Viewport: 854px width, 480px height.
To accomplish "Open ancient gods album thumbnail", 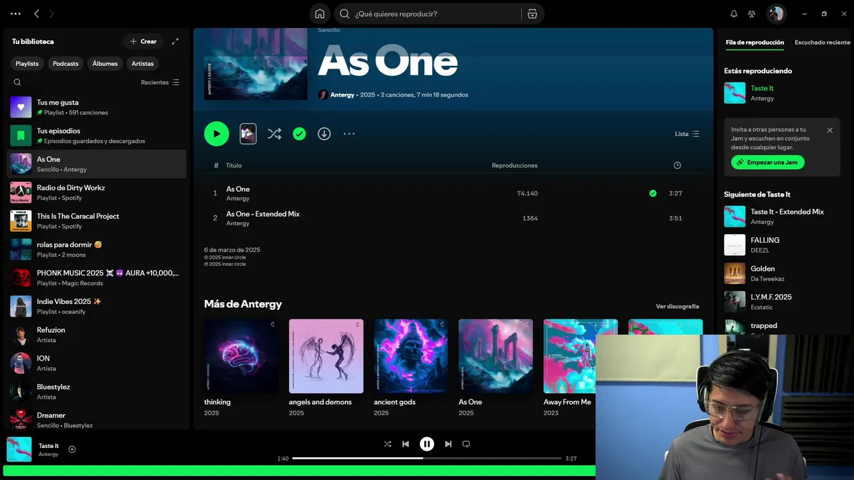I will (411, 356).
